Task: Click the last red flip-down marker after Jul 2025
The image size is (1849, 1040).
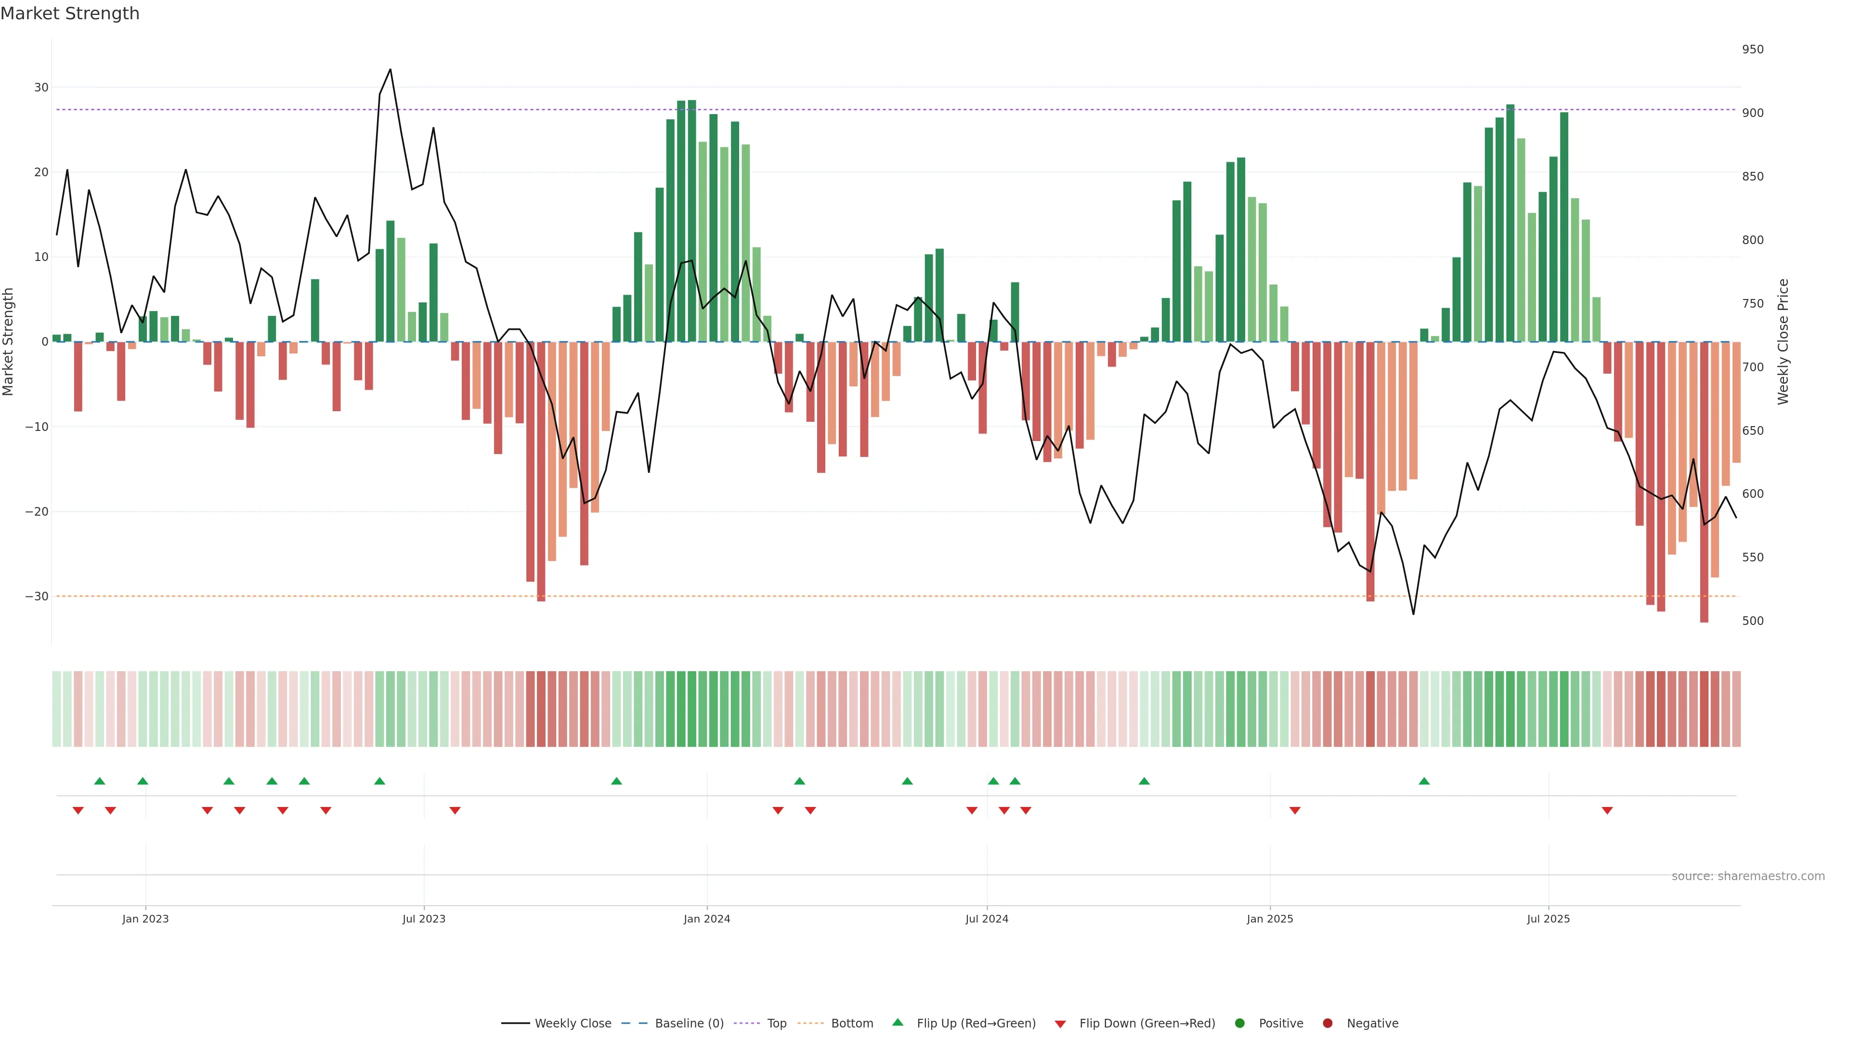Action: pyautogui.click(x=1607, y=810)
